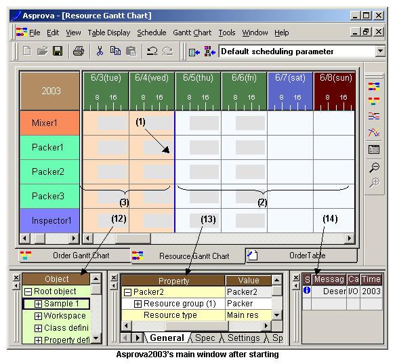
Task: Open the Schedule menu
Action: [151, 33]
